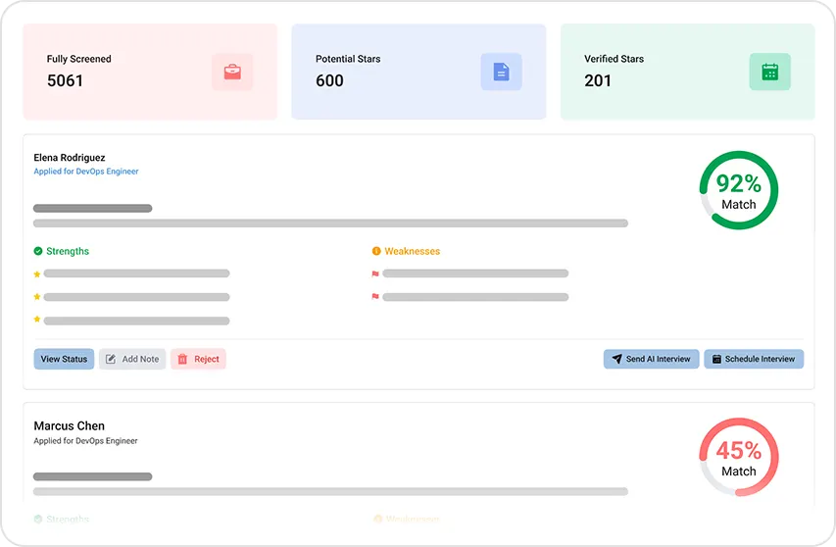Click the second red flag under Weaknesses
Viewport: 836px width, 547px height.
click(375, 296)
